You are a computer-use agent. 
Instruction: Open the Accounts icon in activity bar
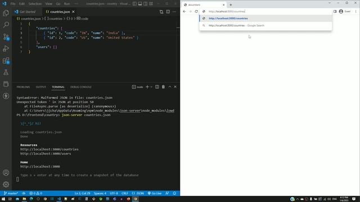click(6, 172)
